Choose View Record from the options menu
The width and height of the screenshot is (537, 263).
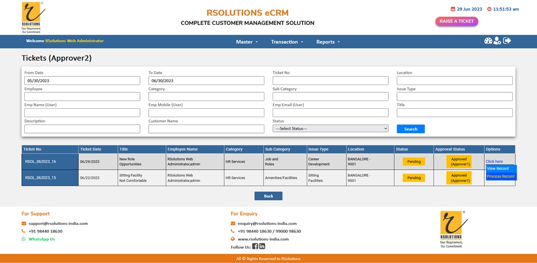click(498, 169)
